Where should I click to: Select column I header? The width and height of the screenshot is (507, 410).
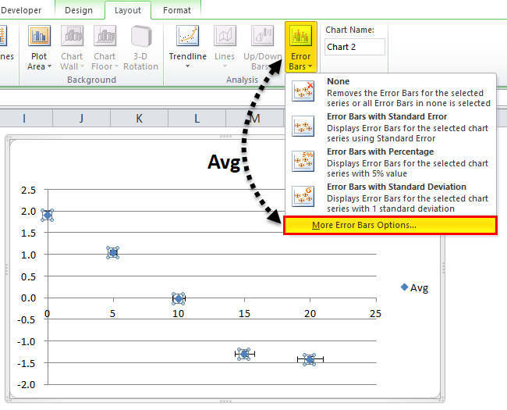(x=24, y=119)
